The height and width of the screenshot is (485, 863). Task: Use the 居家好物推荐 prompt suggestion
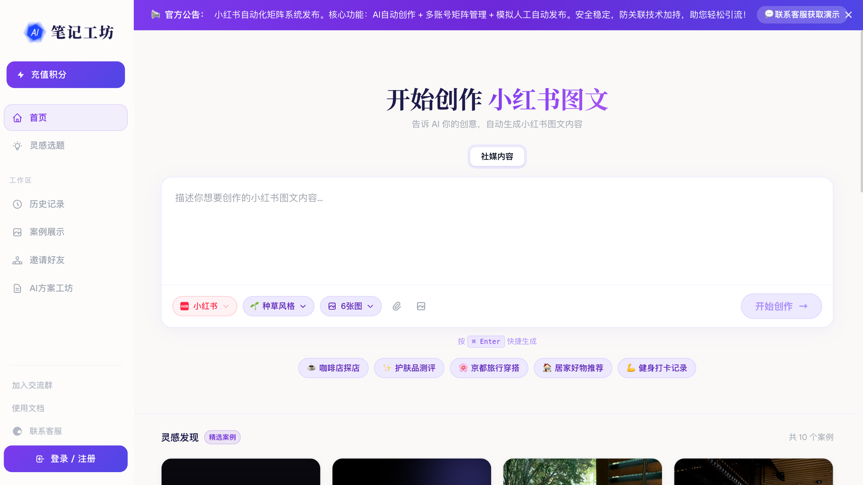point(573,368)
